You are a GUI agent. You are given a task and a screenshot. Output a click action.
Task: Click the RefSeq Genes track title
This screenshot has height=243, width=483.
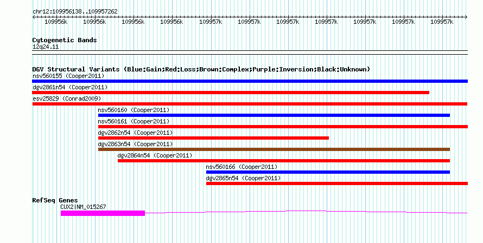55,200
